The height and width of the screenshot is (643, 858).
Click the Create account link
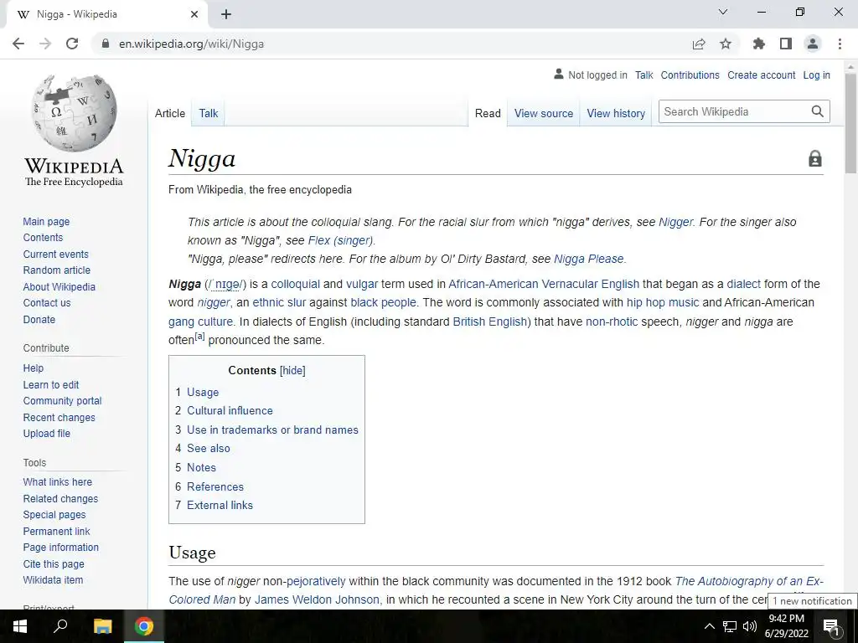pos(761,75)
